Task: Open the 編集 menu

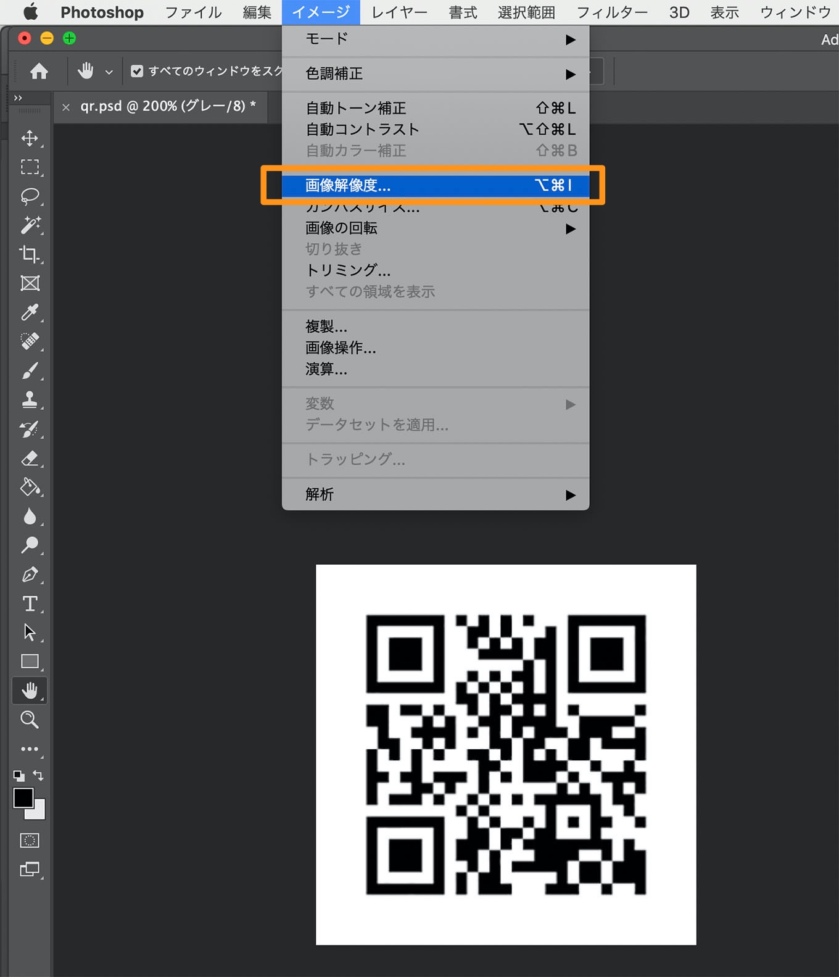Action: coord(257,12)
